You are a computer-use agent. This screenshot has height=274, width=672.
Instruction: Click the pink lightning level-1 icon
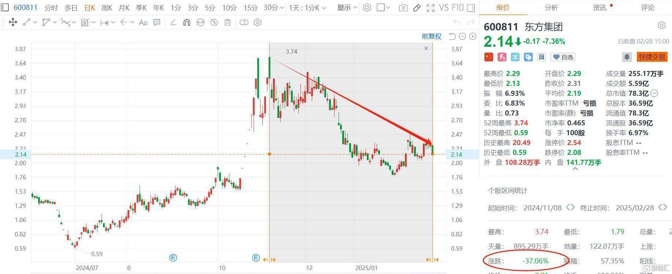[502, 57]
